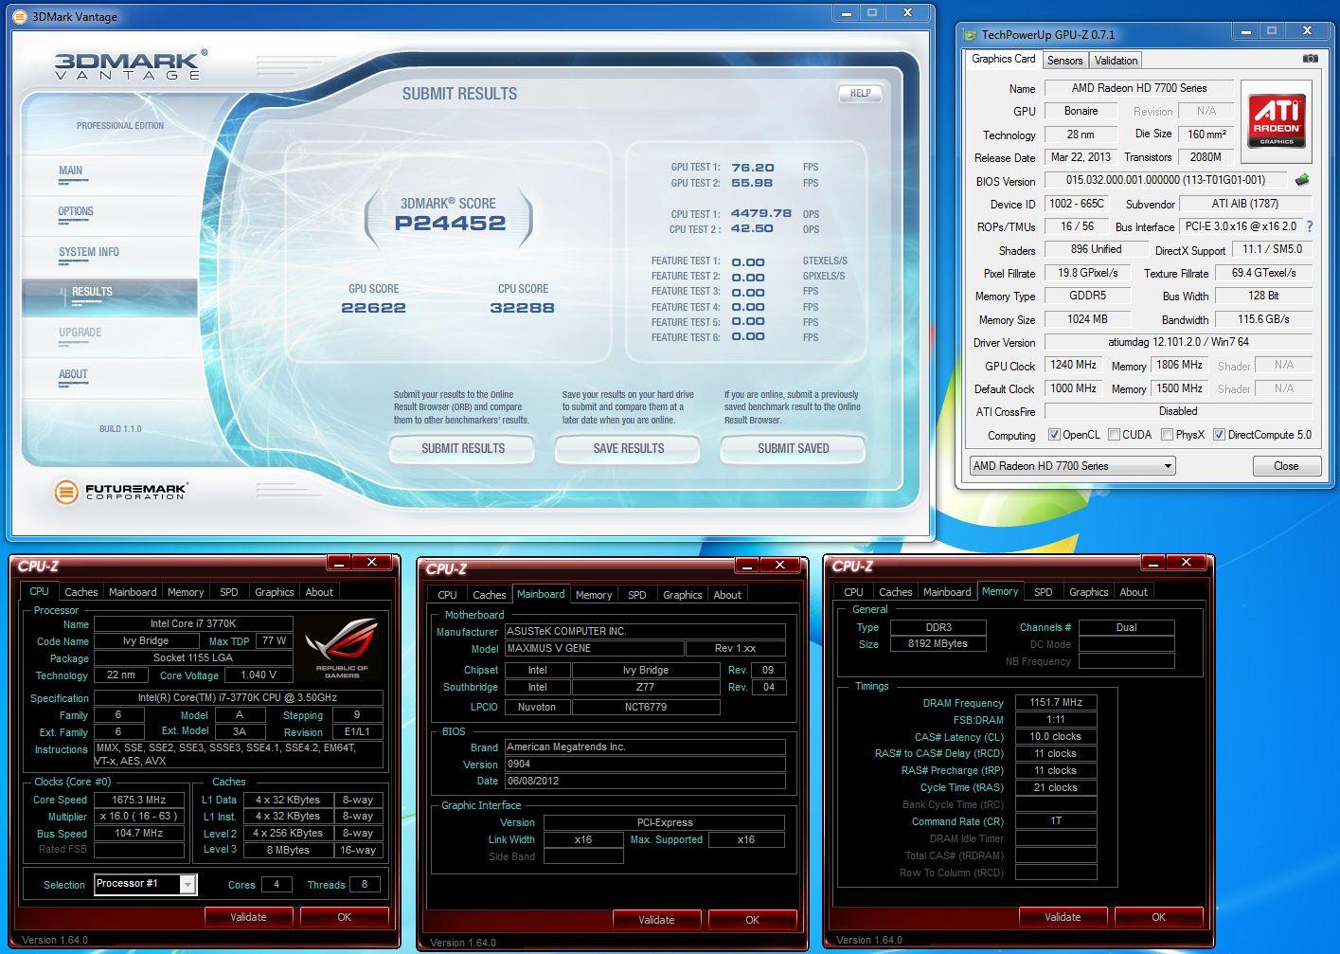Open the AMD Radeon HD 7700 Series dropdown
Screen dimensions: 1340x954
tap(1072, 465)
